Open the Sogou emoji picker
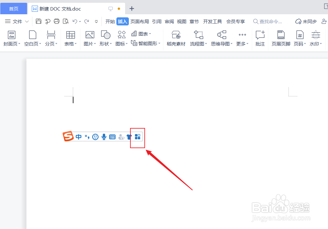This screenshot has width=328, height=229. coord(95,137)
